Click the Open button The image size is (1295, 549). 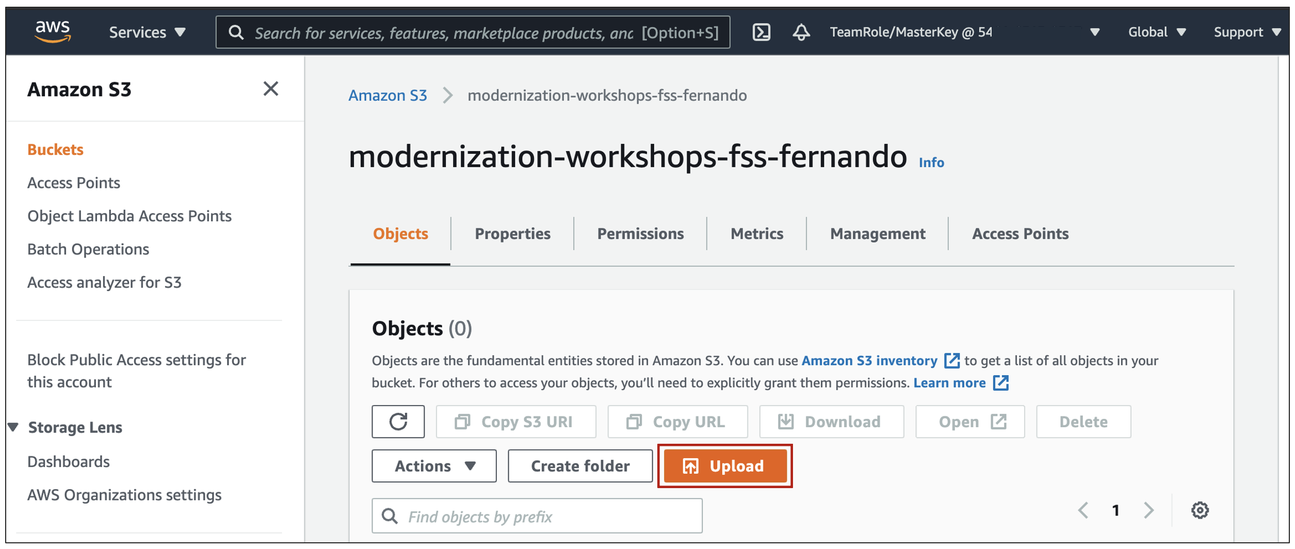[970, 422]
